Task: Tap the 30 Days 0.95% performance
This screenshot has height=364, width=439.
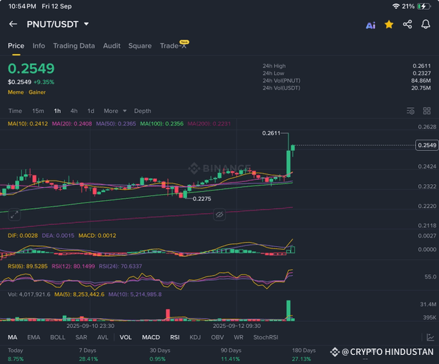Action: [160, 355]
